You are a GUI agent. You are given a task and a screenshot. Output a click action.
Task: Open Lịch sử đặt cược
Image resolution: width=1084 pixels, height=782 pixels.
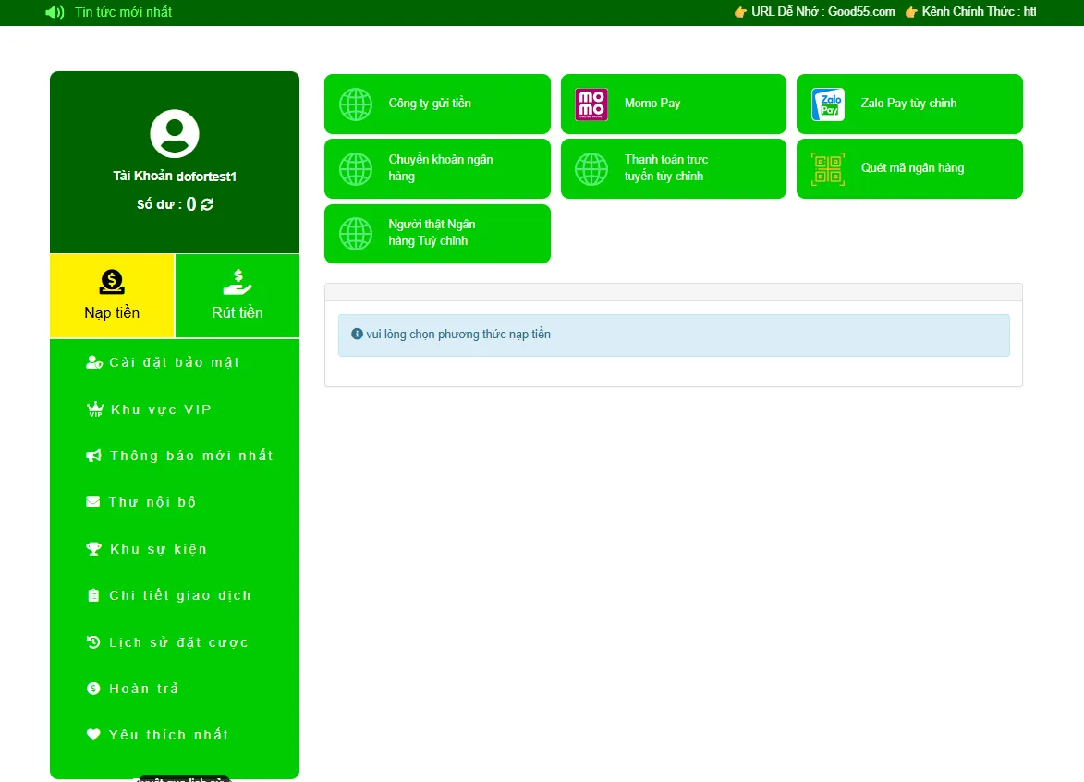point(178,642)
